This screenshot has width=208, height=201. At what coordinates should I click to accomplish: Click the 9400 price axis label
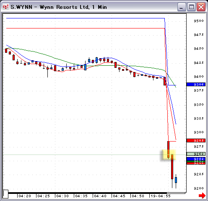[199, 77]
